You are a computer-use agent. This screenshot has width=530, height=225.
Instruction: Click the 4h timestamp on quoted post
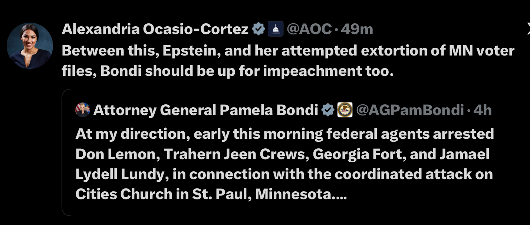click(483, 110)
